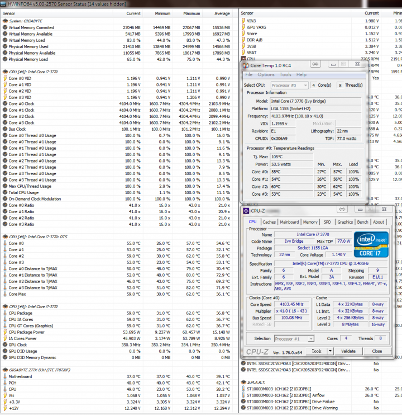Click the HWiNFO64 title bar icon
This screenshot has height=415, width=402.
pyautogui.click(x=3, y=4)
